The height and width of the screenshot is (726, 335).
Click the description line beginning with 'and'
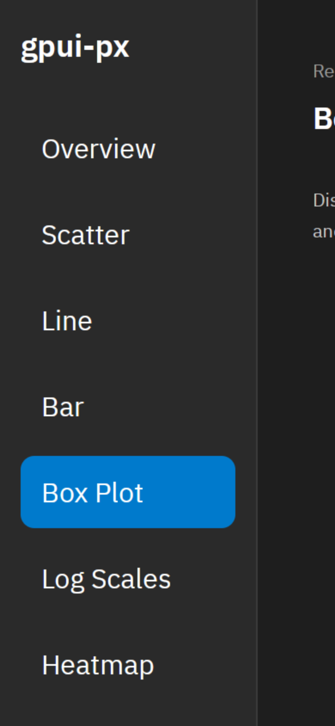[x=324, y=232]
